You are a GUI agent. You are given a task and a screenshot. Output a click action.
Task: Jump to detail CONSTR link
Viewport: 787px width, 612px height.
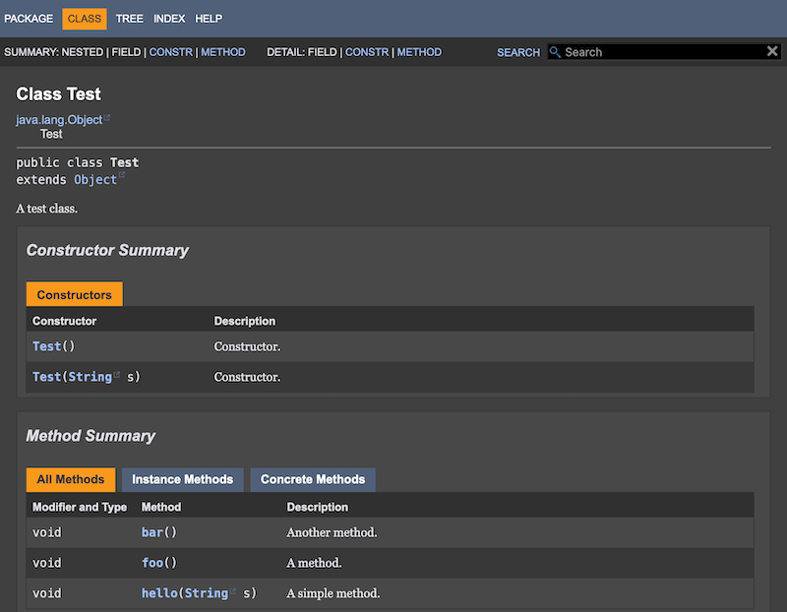coord(367,52)
